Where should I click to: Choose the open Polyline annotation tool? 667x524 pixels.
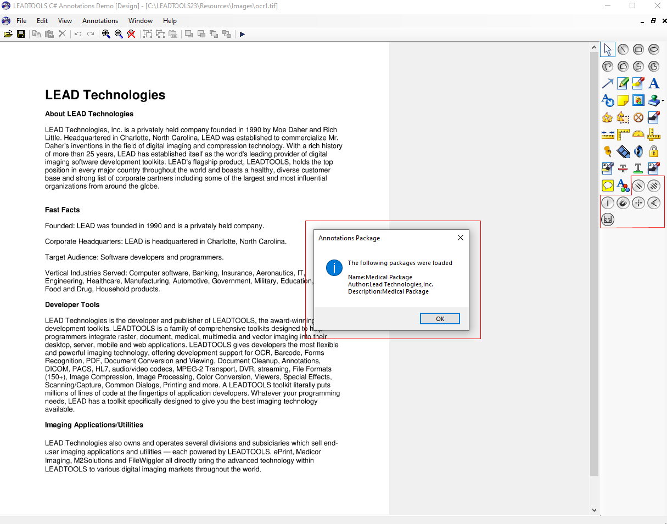click(608, 66)
